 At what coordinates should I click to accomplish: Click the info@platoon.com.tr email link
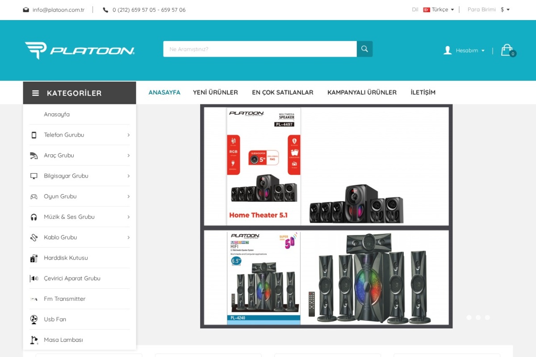(x=58, y=10)
